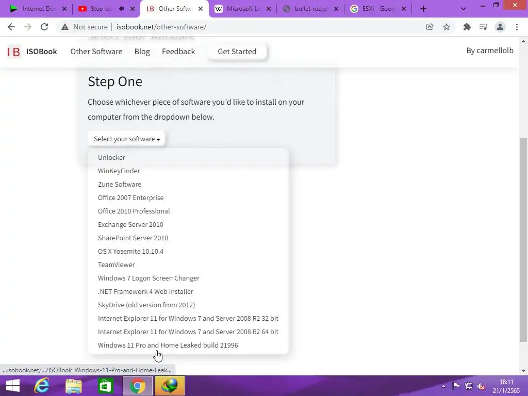Open a new tab with plus button
528x396 pixels.
pyautogui.click(x=423, y=9)
